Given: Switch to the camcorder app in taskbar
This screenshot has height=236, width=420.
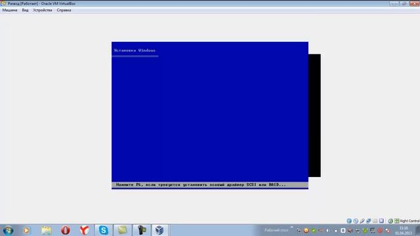Looking at the screenshot, I should (x=142, y=230).
